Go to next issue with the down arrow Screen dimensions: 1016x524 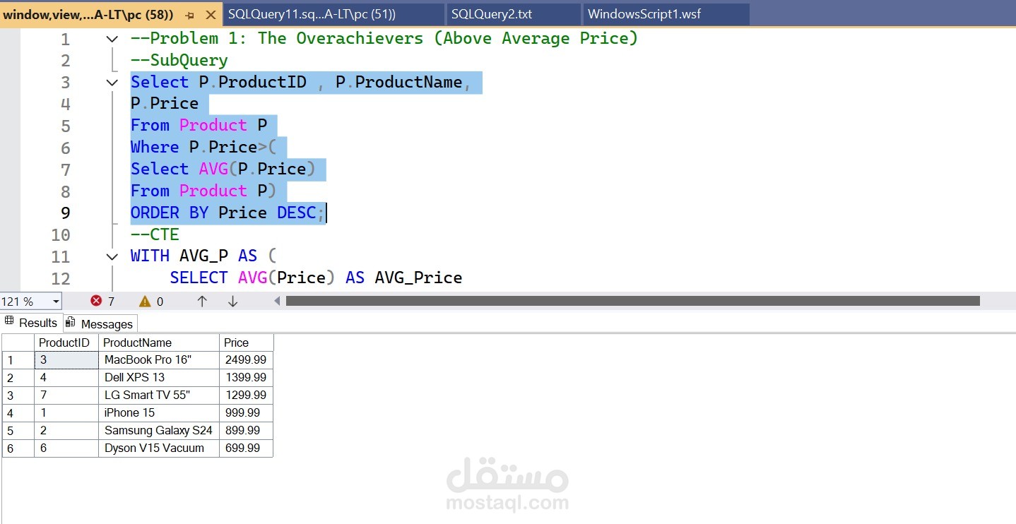click(232, 302)
